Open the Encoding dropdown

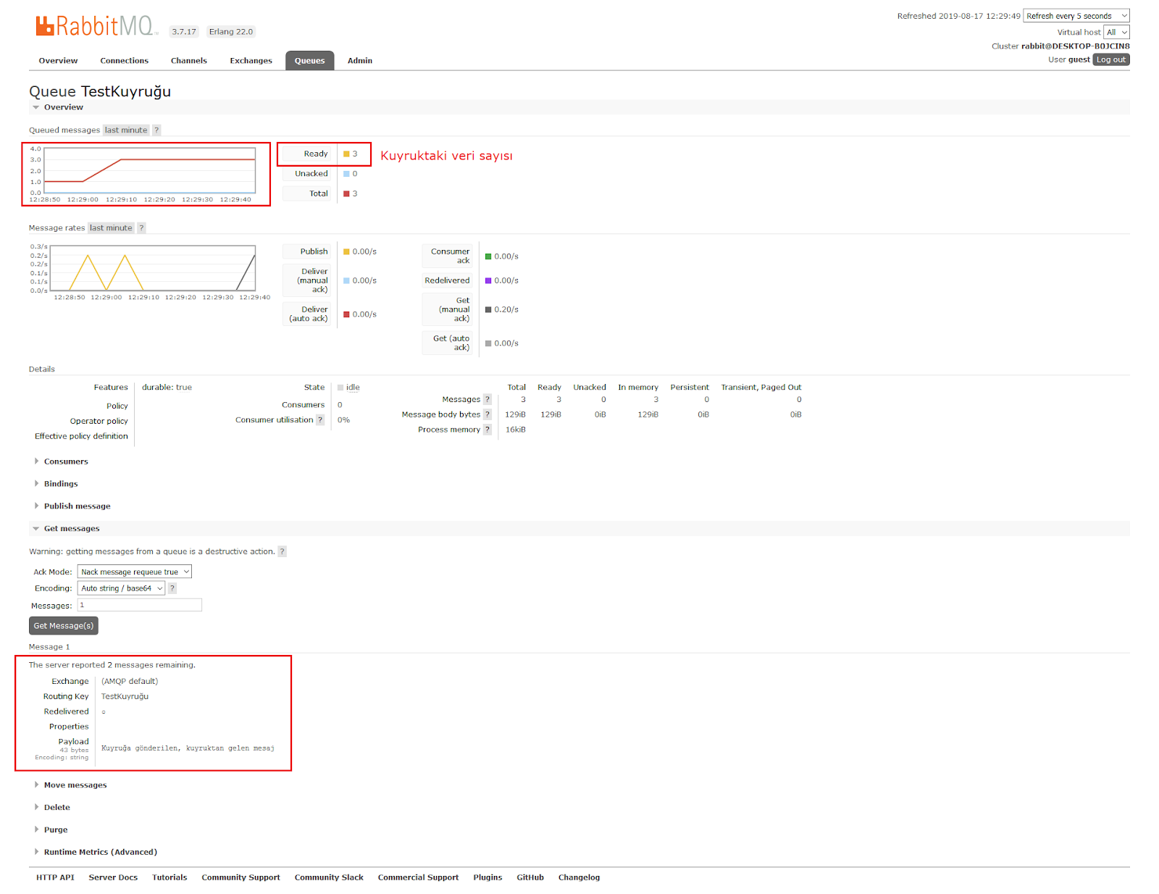click(122, 589)
